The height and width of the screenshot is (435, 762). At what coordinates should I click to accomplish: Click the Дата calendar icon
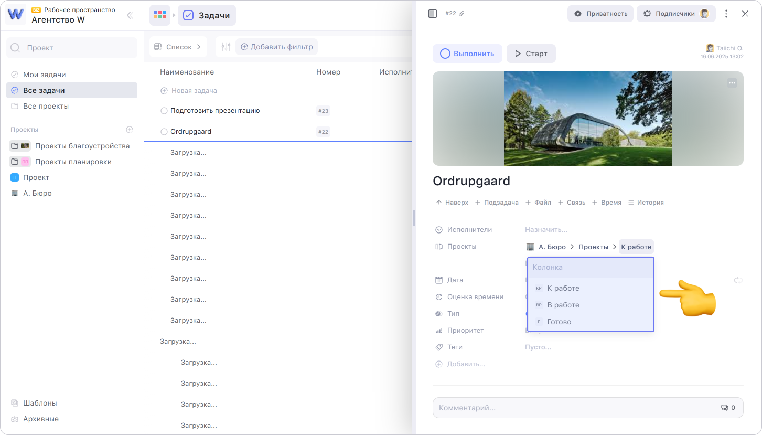(x=439, y=280)
